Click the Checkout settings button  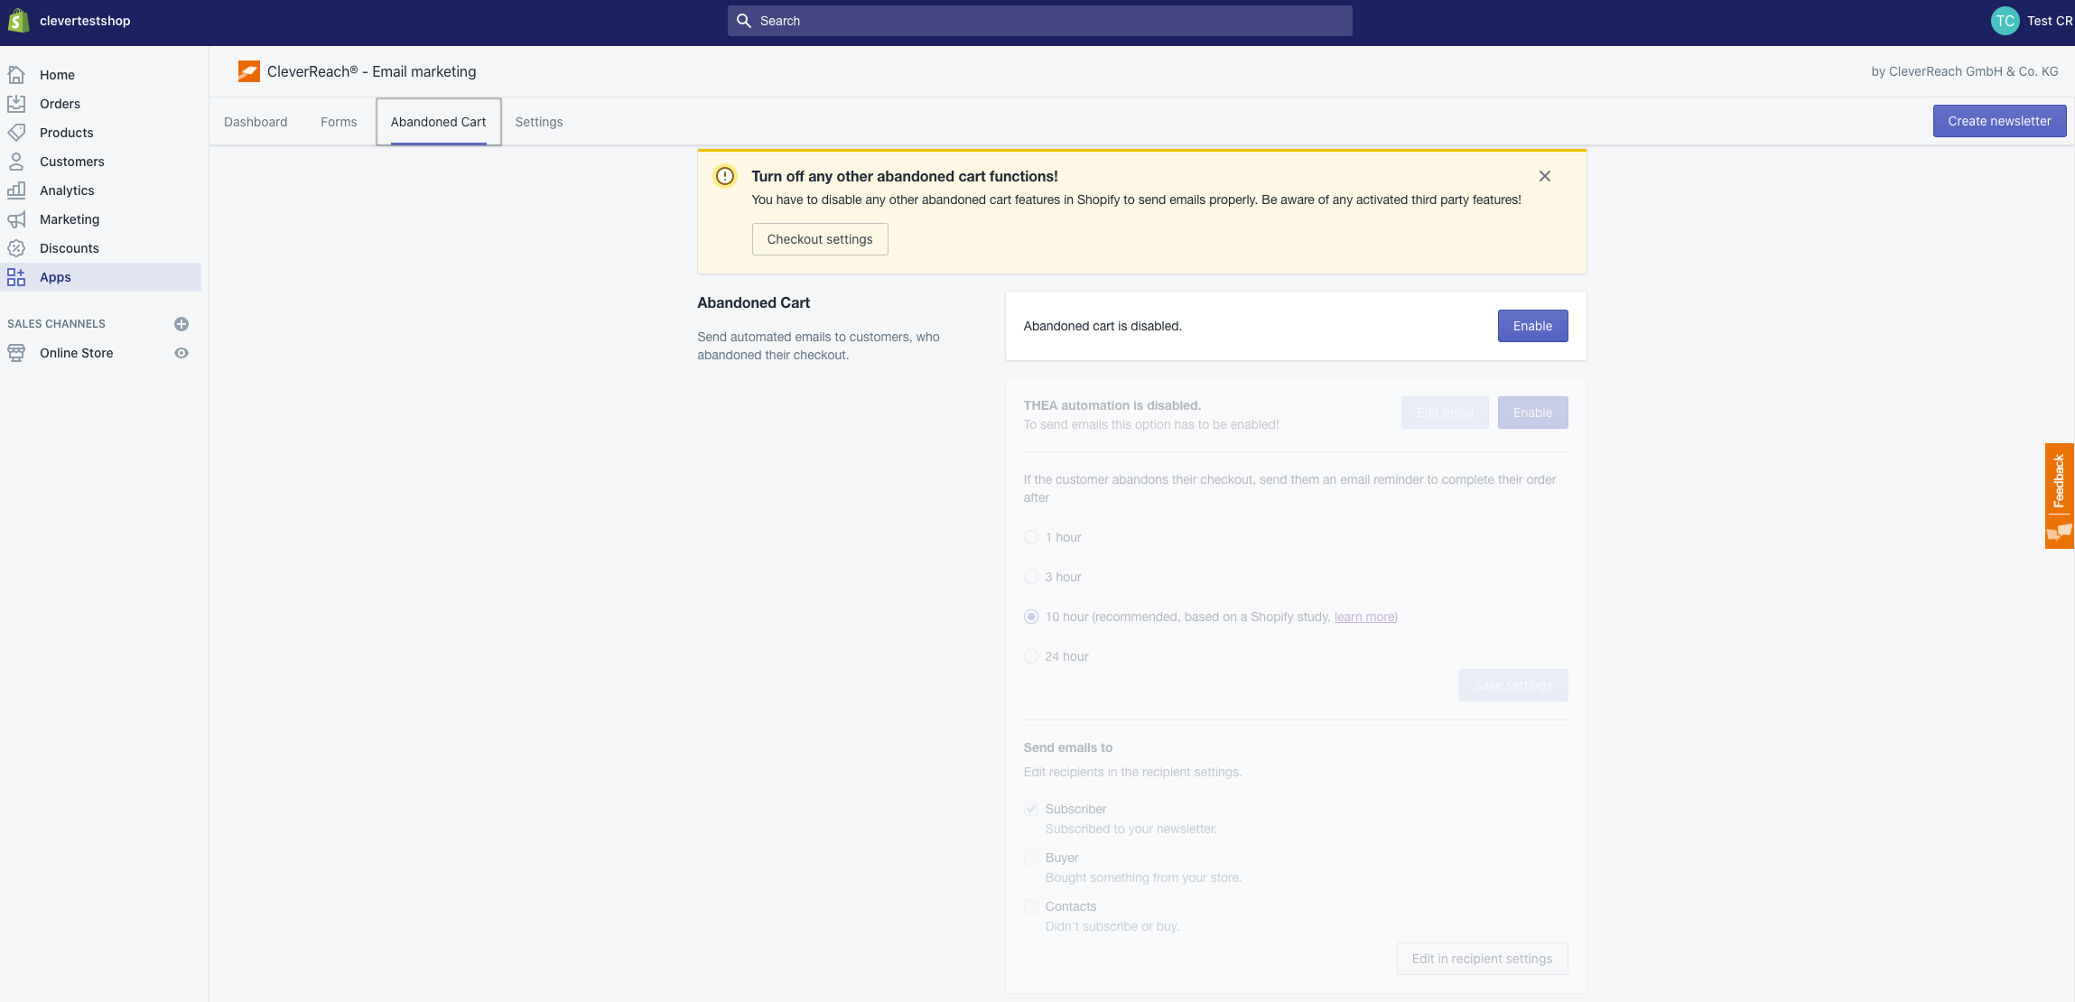click(820, 239)
